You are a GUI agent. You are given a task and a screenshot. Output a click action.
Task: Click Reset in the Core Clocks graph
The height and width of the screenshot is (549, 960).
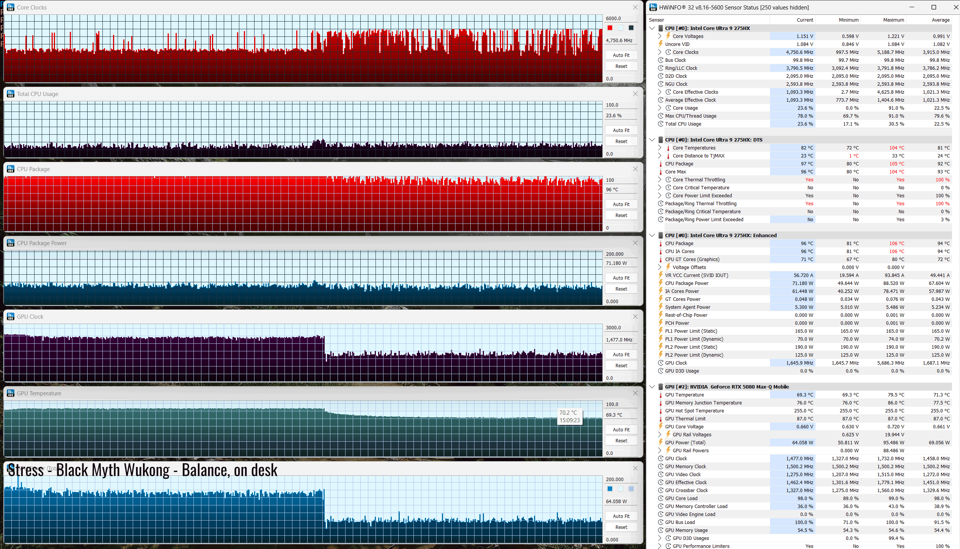621,66
